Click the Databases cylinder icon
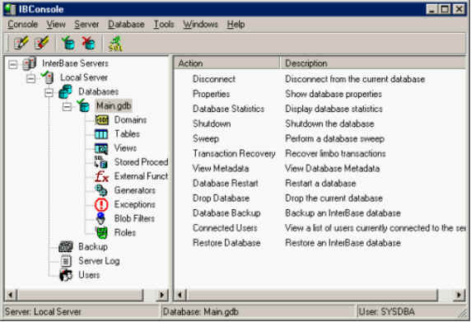Screen dimensions: 471x322 66,91
